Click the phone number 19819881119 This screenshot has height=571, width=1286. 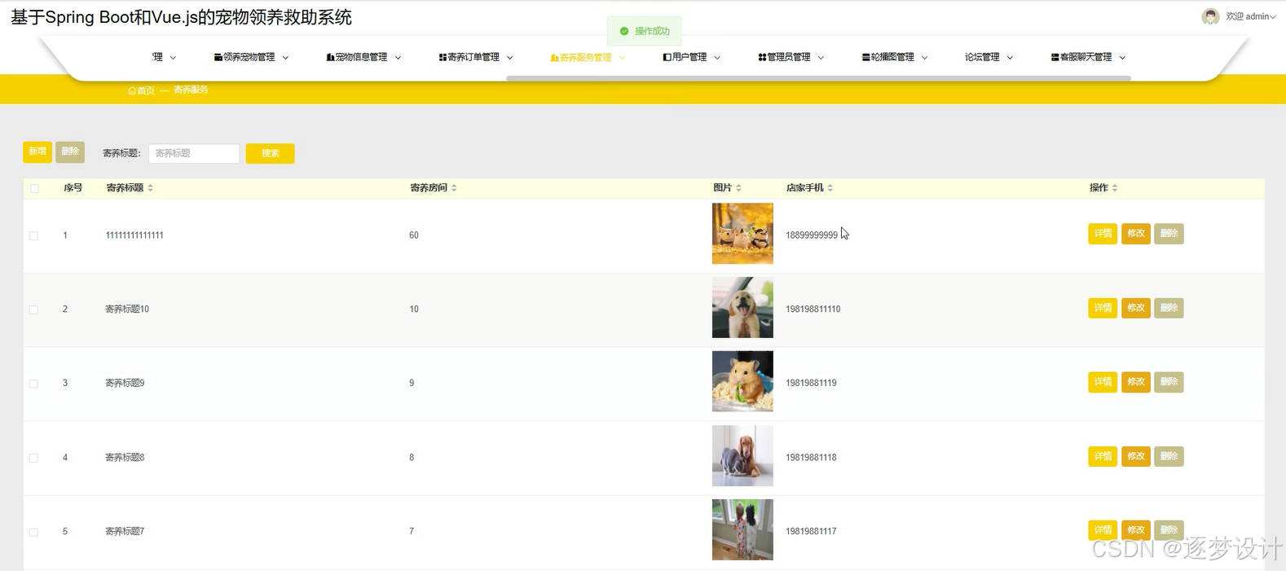click(811, 383)
